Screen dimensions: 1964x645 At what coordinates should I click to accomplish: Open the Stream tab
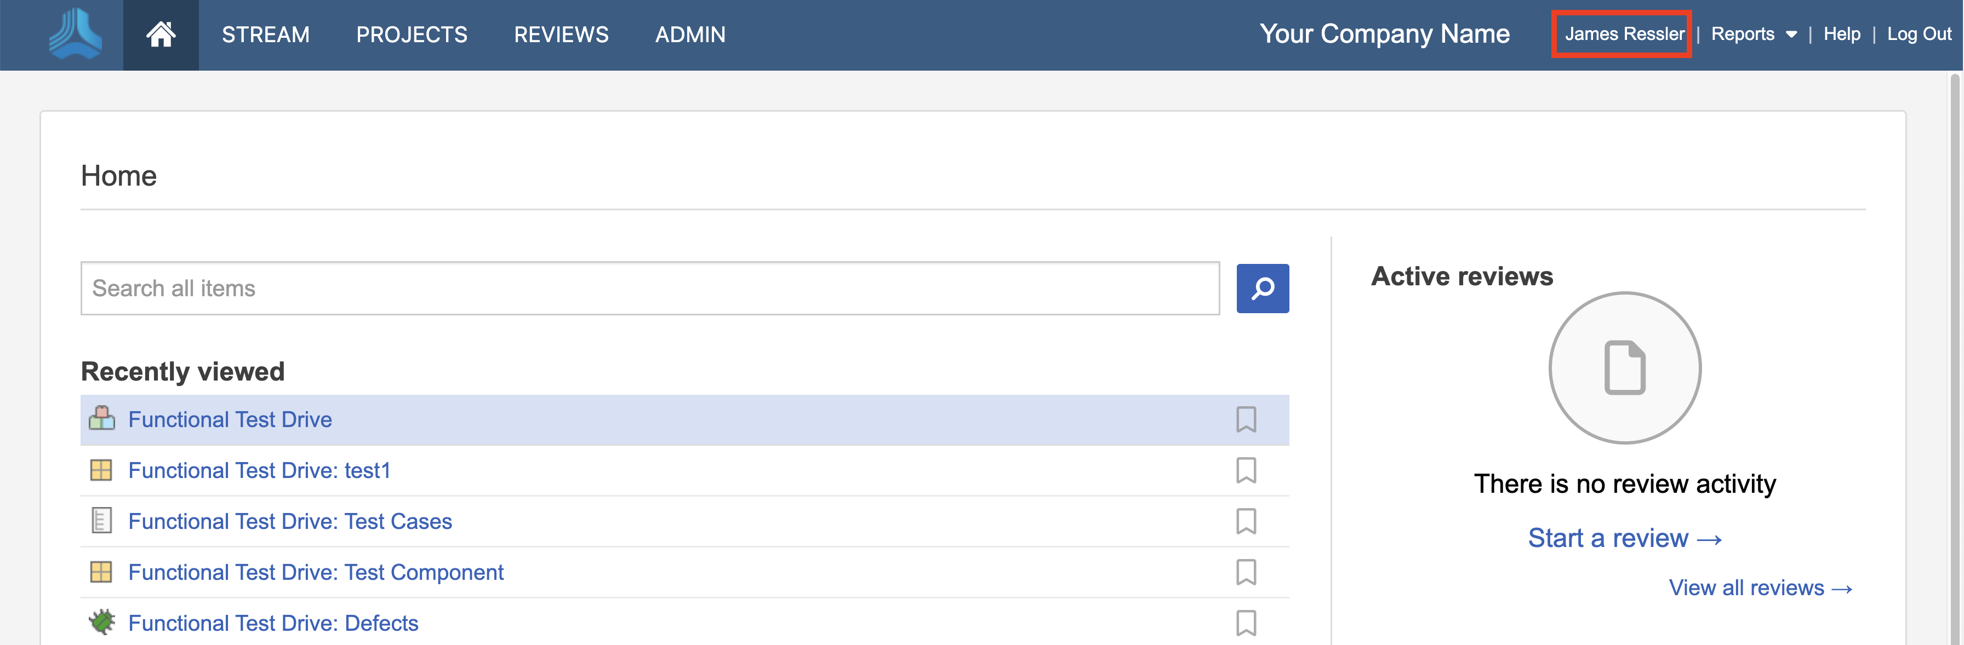coord(265,35)
